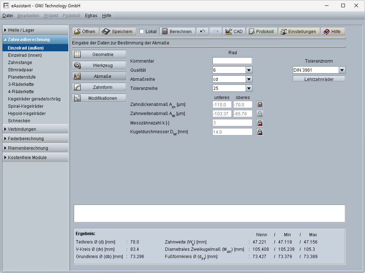Viewport: 365px width, 273px height.
Task: Open the Extras menu
Action: (x=91, y=16)
